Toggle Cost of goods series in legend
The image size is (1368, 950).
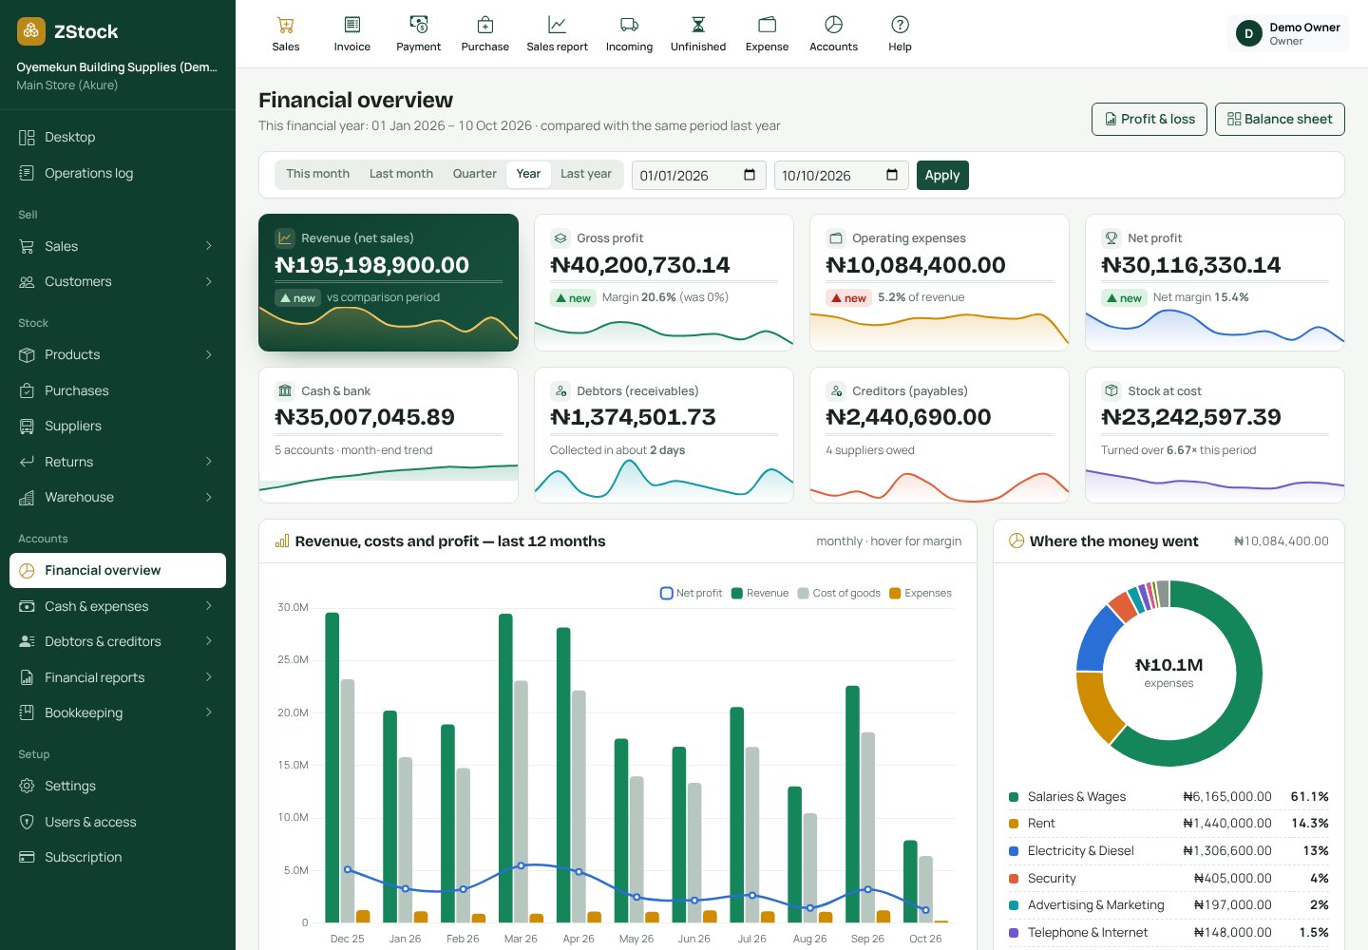point(839,593)
